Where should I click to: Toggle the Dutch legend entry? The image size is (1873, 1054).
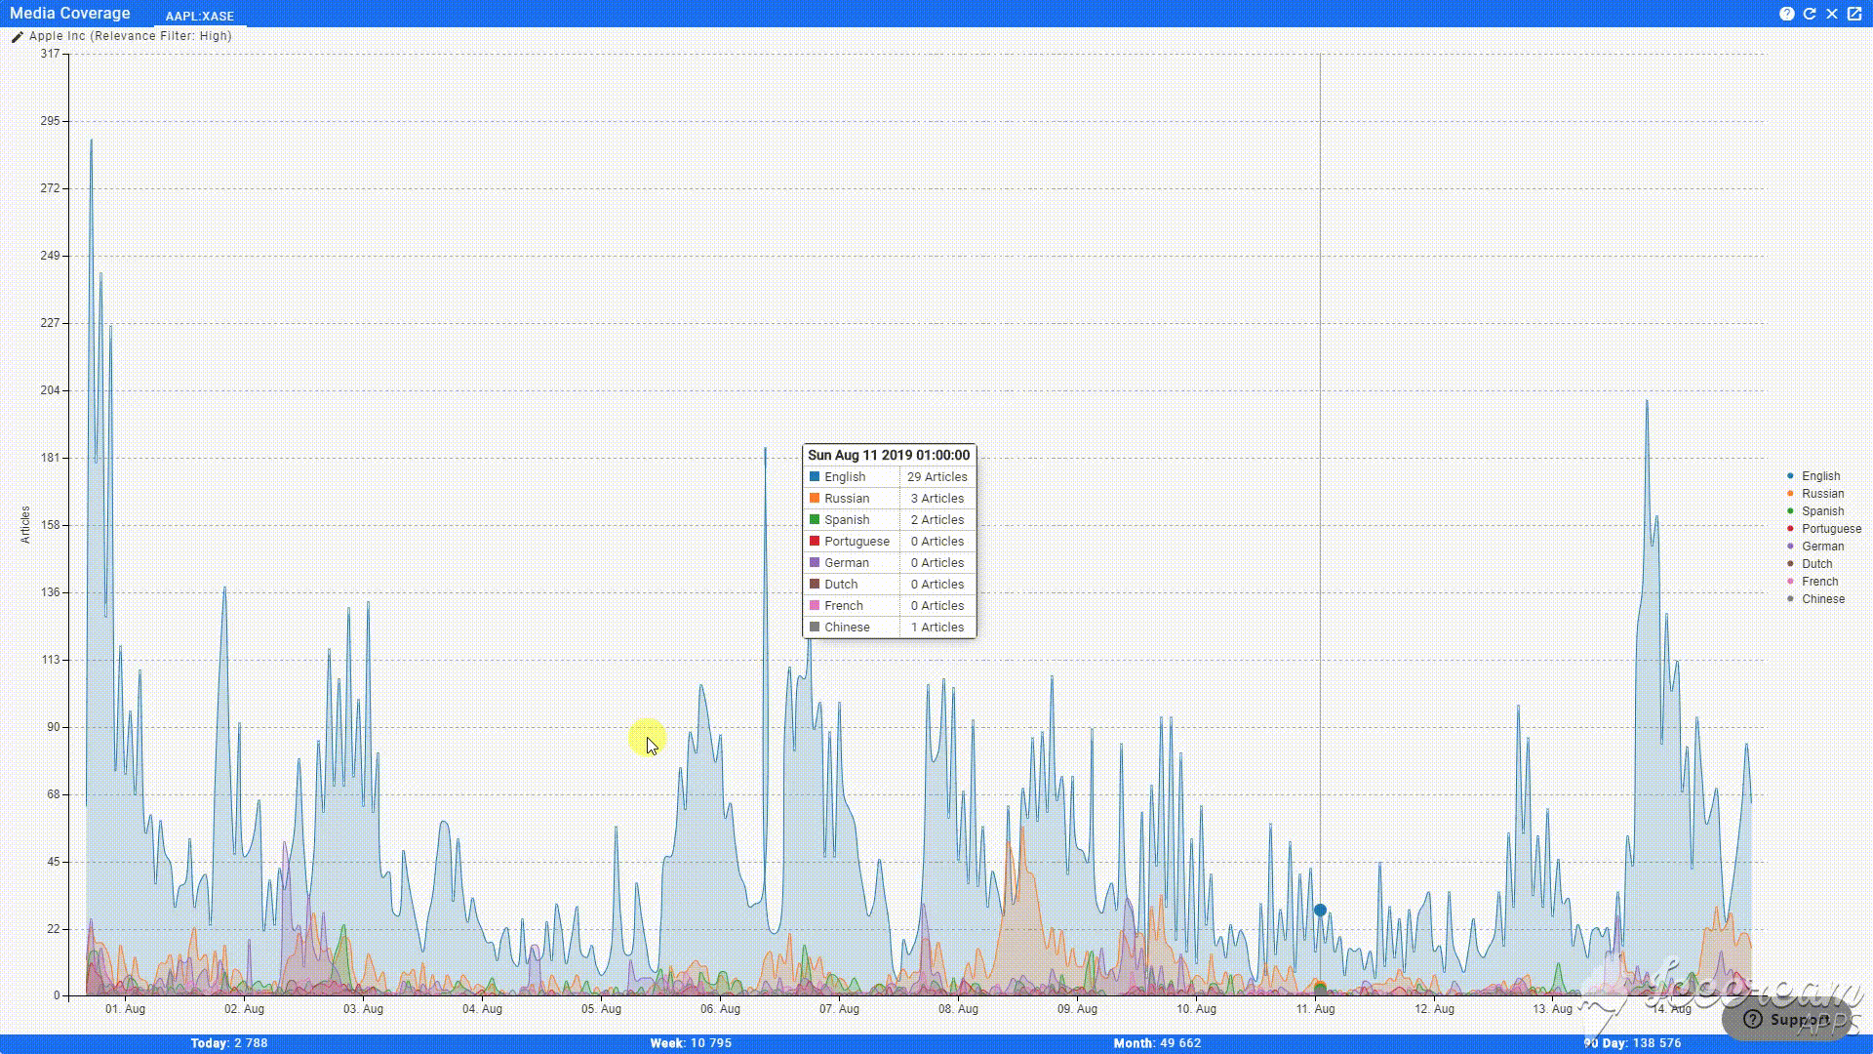pos(1815,564)
